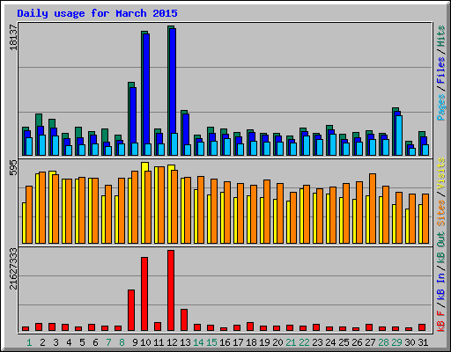Image resolution: width=451 pixels, height=352 pixels.
Task: Click day 8 on the x-axis
Action: tap(122, 342)
